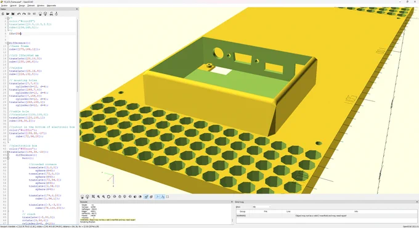The width and height of the screenshot is (419, 228).
Task: Collapse the difference() fold marker at line 9
Action: (x=8, y=43)
